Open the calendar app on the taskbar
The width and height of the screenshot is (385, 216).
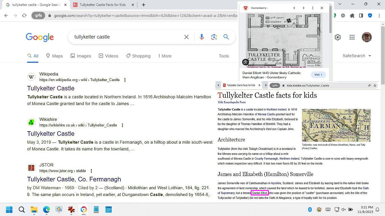coord(109,210)
